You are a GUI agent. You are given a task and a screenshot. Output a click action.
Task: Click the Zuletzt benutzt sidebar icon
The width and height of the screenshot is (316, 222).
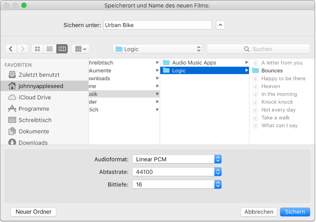point(12,75)
